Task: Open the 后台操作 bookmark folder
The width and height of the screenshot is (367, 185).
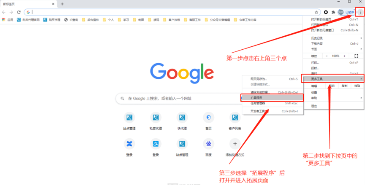Action: tap(90, 20)
